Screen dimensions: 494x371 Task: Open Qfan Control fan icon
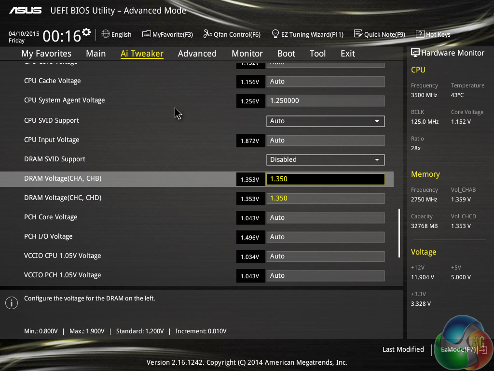[207, 34]
